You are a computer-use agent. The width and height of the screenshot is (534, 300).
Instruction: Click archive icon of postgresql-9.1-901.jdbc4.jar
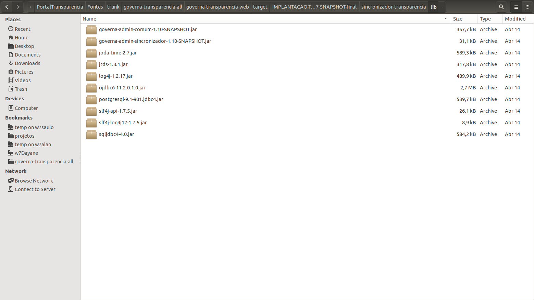coord(91,100)
